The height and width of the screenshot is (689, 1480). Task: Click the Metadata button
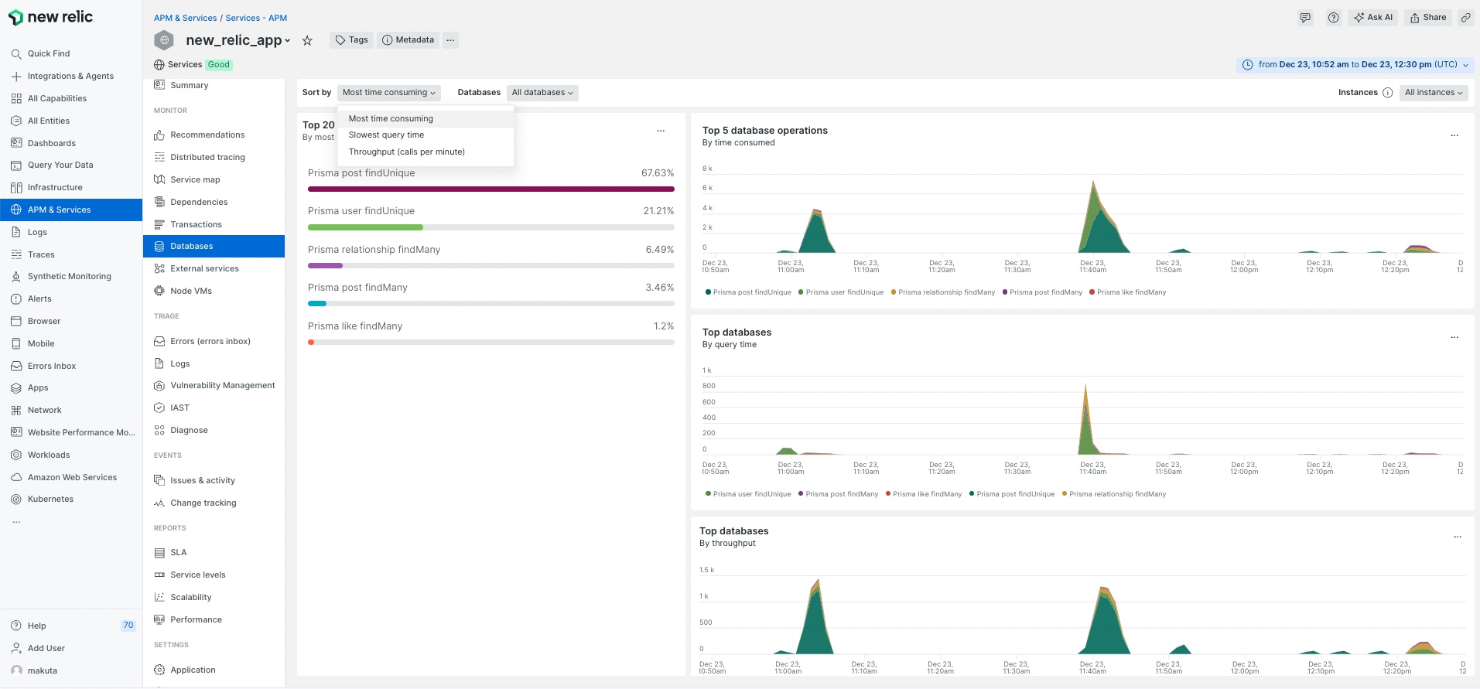[408, 40]
